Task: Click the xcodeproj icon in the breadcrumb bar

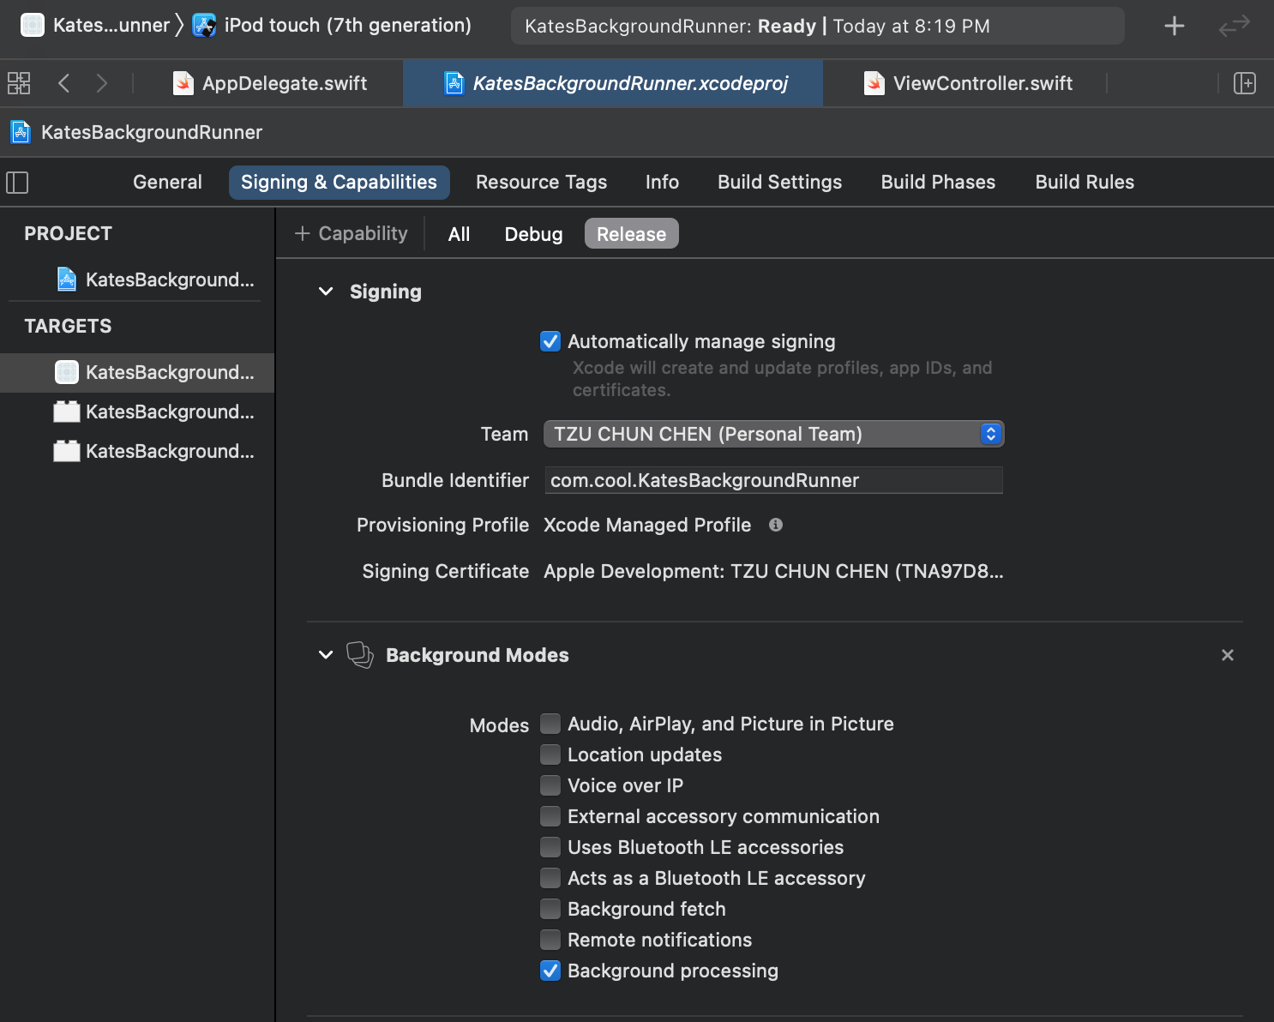Action: (21, 132)
